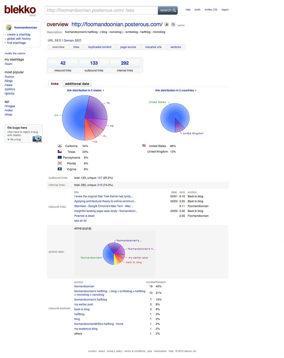The image size is (284, 358).
Task: Open Applying architectural theory link
Action: [x=105, y=201]
